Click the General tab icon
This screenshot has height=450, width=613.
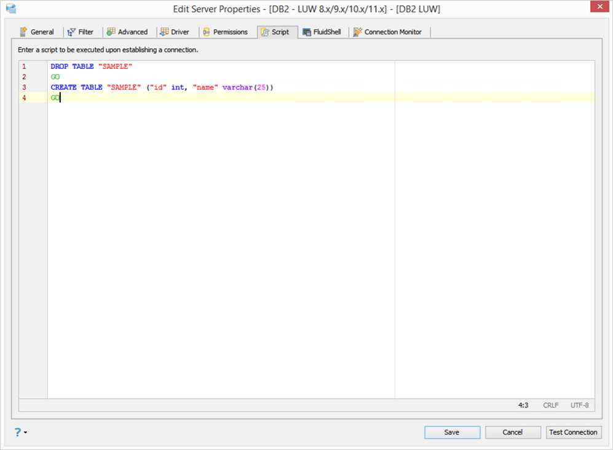23,31
